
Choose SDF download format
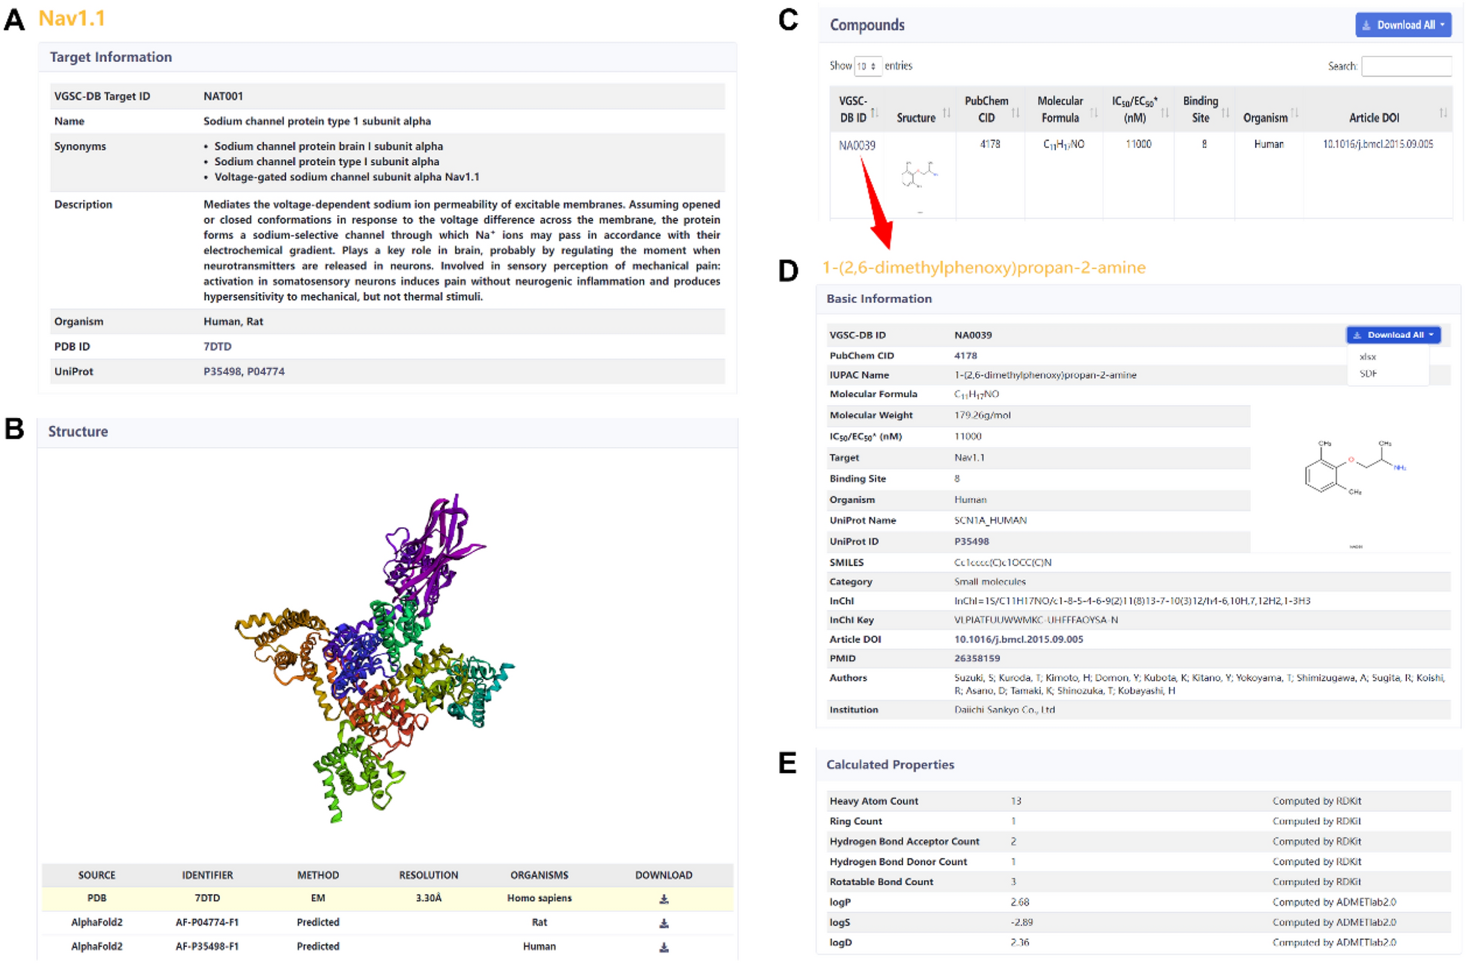coord(1367,374)
